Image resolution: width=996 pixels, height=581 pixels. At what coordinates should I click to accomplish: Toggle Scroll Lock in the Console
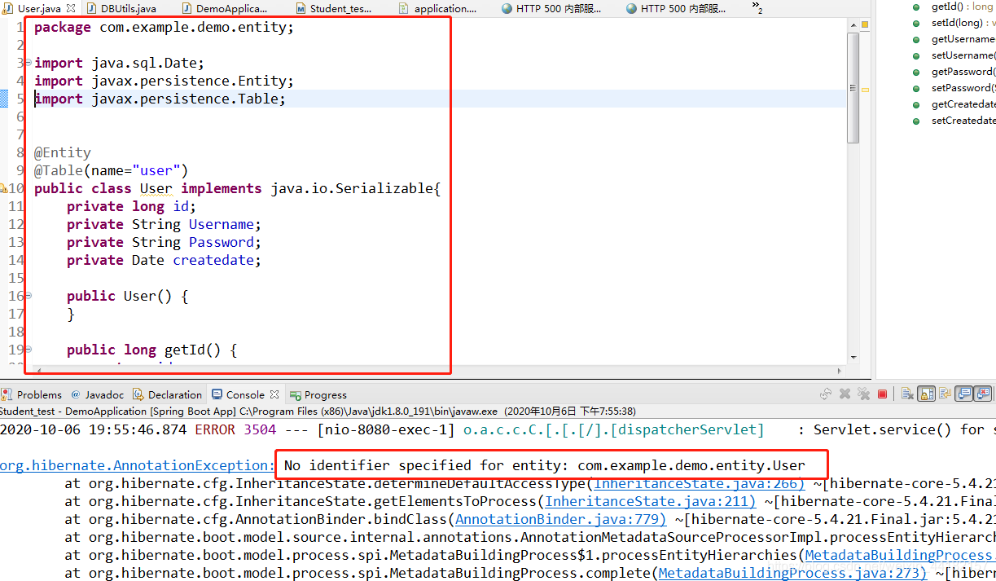(926, 394)
